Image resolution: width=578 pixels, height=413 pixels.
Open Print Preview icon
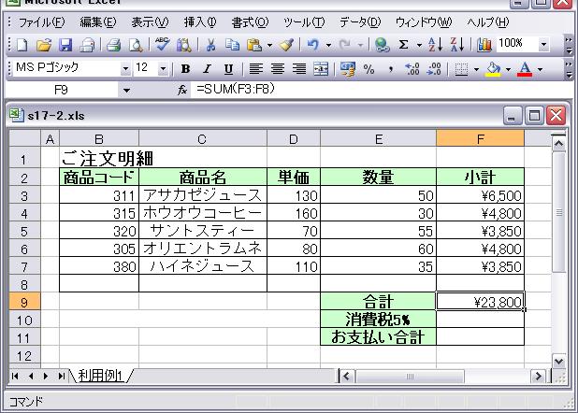(x=136, y=45)
